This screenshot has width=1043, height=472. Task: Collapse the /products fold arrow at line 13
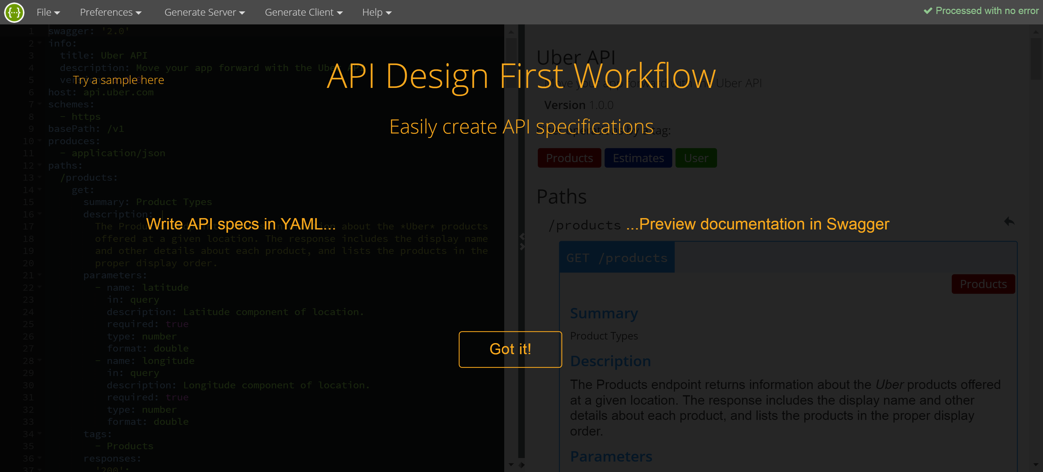click(x=40, y=177)
